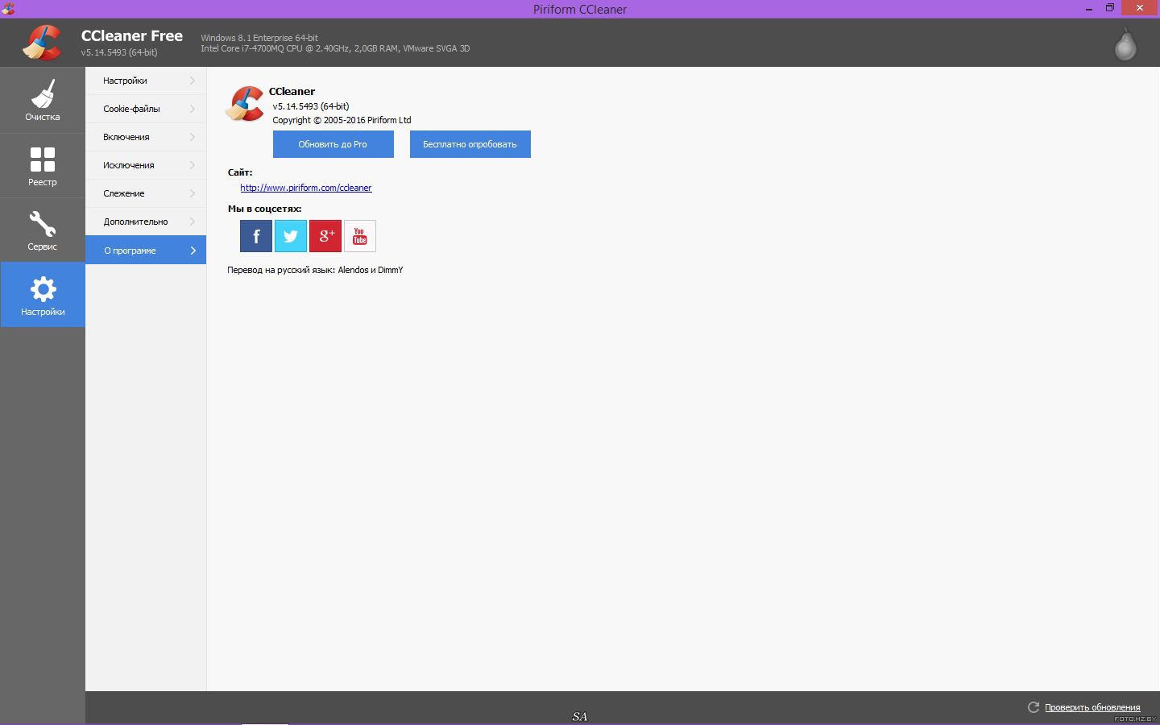Click the Copyright 2005-2016 Piriform Ltd text
Viewport: 1160px width, 725px height.
click(342, 120)
